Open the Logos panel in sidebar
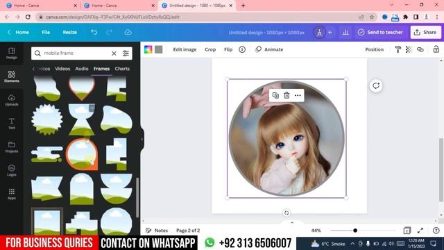444x250 pixels. [x=12, y=170]
